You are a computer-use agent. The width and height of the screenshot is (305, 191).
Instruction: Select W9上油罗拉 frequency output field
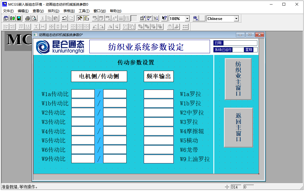[159, 159]
